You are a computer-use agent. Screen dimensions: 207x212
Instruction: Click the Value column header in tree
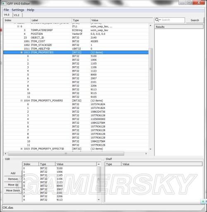121,20
